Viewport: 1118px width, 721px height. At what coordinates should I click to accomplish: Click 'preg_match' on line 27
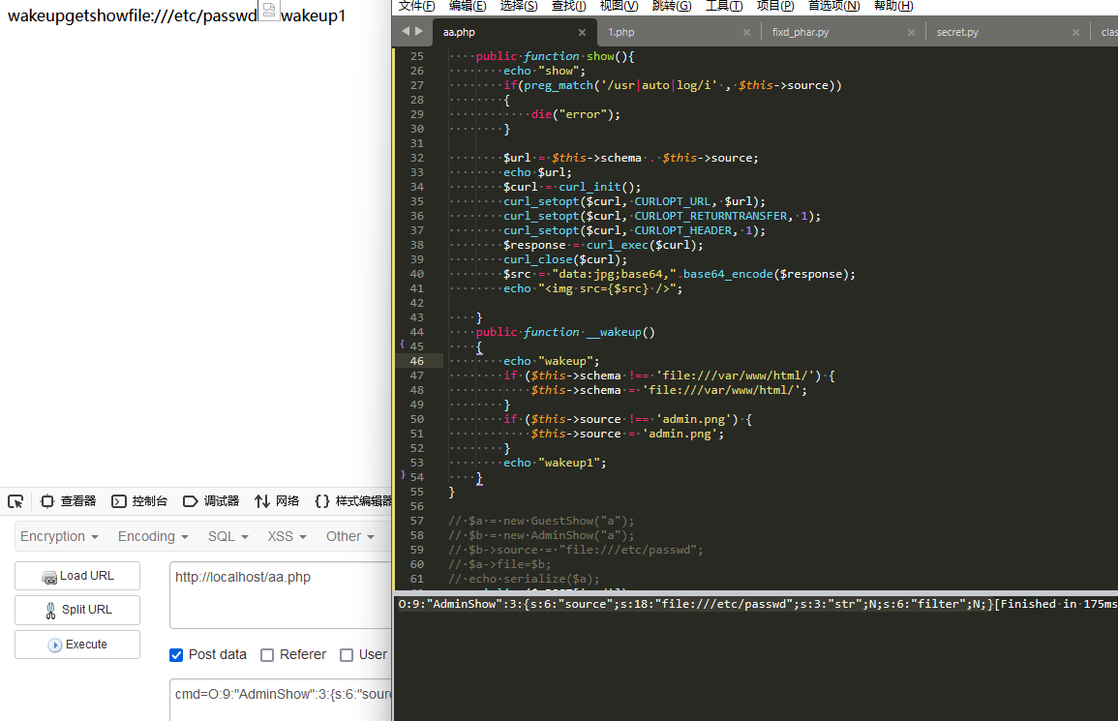point(559,85)
